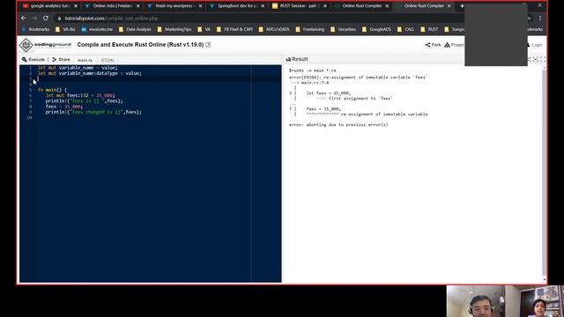Click the Login link

coord(534,45)
